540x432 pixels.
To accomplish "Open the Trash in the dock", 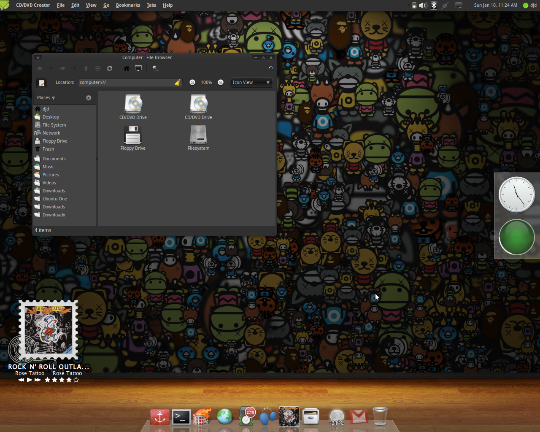I will coord(380,416).
